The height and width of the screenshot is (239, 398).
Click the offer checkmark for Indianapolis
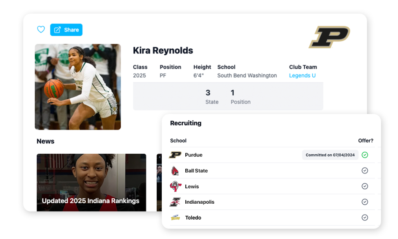[x=365, y=202]
